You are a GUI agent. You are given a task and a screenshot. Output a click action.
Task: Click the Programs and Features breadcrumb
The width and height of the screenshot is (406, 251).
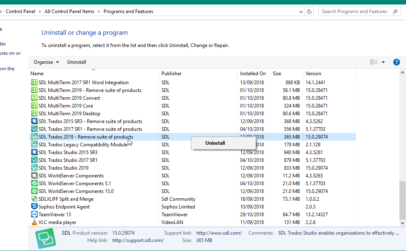[x=128, y=11]
